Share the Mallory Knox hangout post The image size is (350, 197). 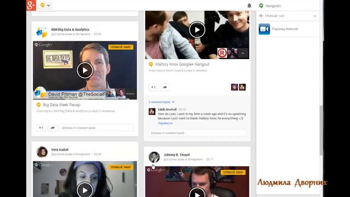pyautogui.click(x=165, y=88)
